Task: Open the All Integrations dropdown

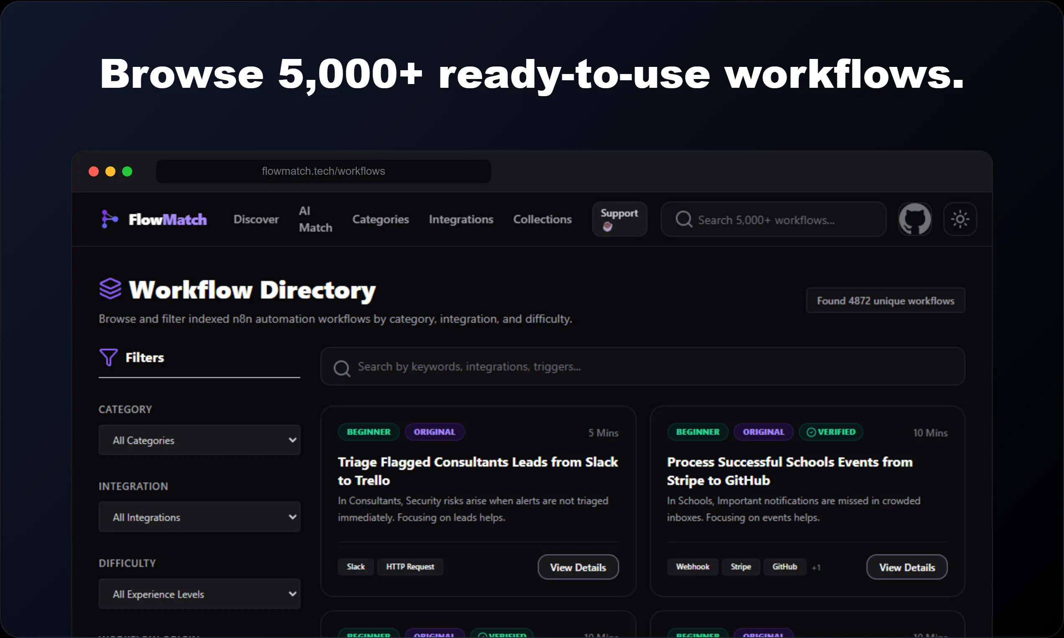Action: [x=199, y=517]
